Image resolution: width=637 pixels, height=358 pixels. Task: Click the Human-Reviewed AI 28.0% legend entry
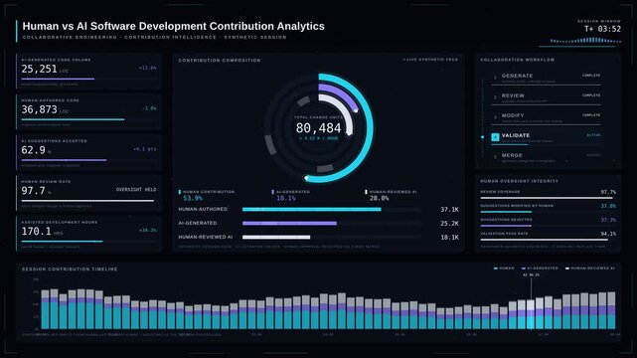[x=391, y=195]
